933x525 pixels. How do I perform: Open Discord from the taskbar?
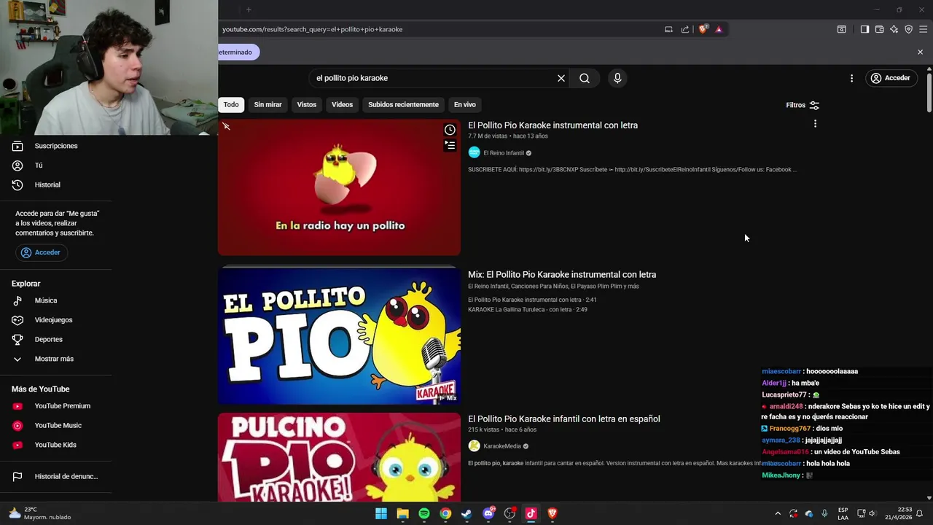pos(488,513)
